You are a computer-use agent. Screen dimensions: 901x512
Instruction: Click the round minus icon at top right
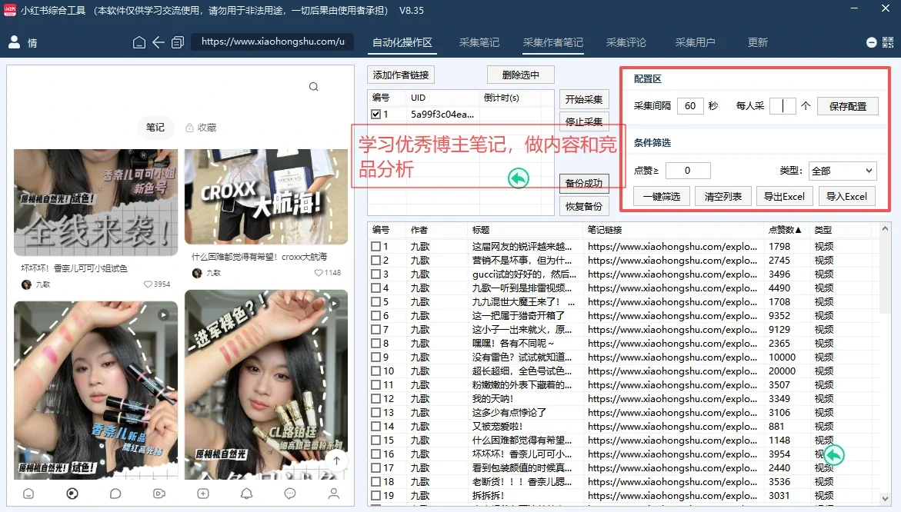(871, 42)
